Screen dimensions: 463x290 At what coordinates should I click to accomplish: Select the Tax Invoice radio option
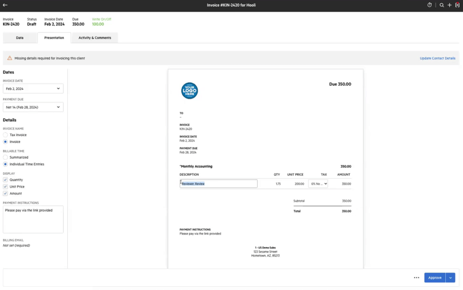click(5, 135)
